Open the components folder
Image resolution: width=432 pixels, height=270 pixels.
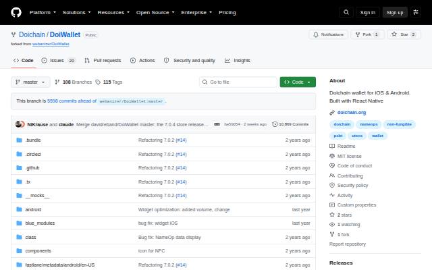[x=38, y=250]
